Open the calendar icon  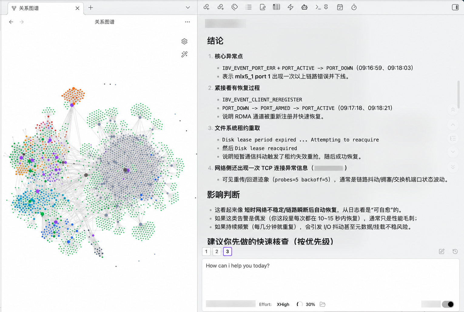(x=340, y=7)
